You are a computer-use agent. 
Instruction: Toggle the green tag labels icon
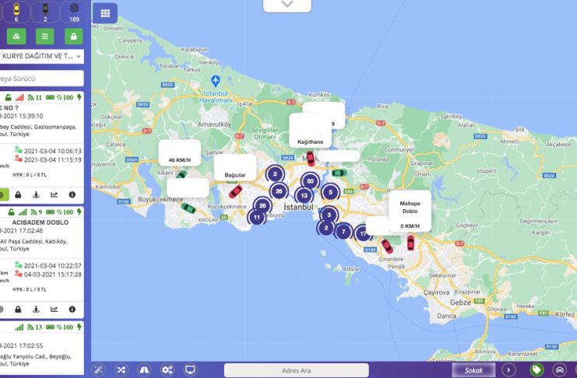click(537, 369)
